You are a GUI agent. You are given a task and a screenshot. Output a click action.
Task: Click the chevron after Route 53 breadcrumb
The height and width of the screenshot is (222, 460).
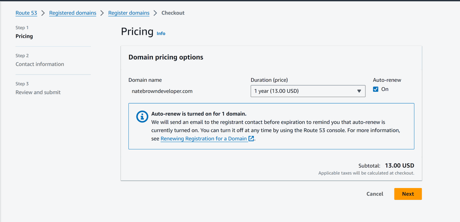(43, 13)
